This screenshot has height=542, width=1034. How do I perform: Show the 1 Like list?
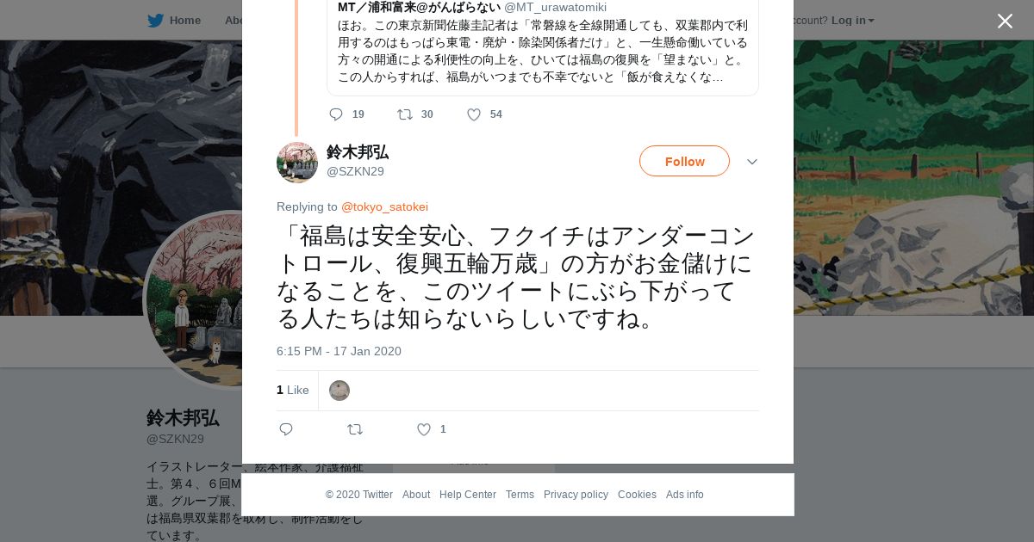coord(293,390)
